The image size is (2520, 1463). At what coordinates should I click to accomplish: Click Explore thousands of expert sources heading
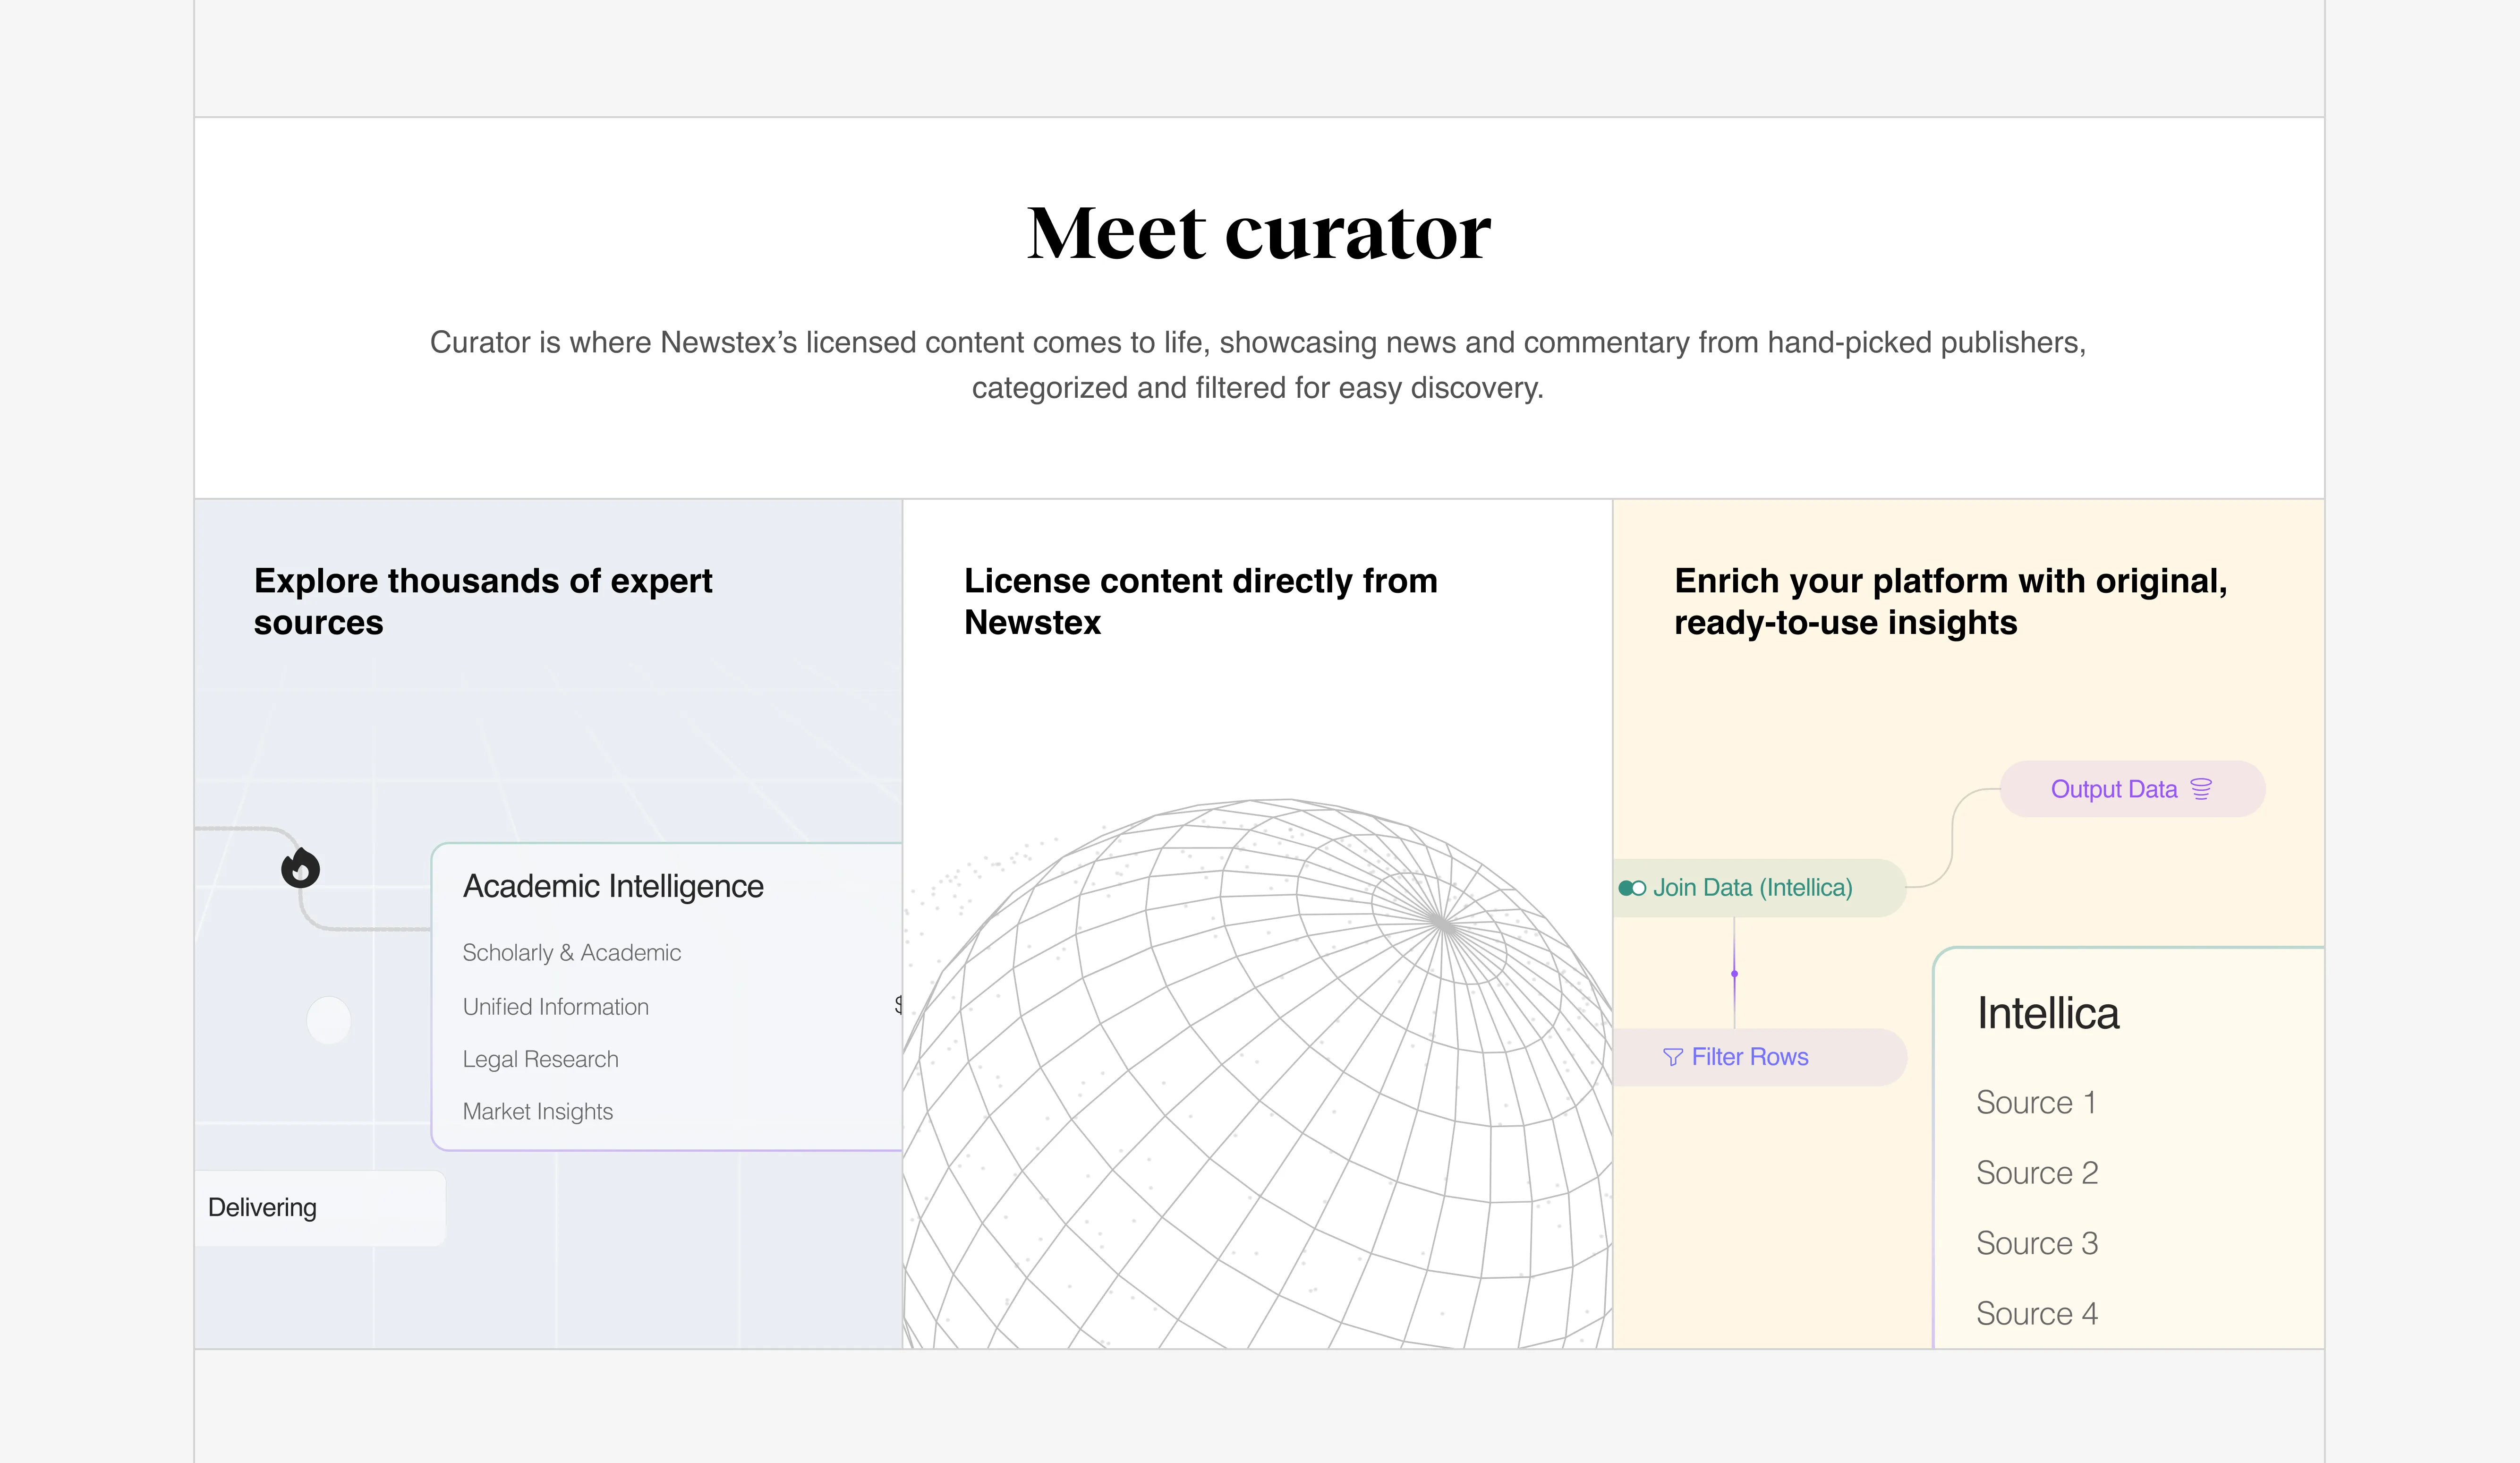tap(483, 601)
